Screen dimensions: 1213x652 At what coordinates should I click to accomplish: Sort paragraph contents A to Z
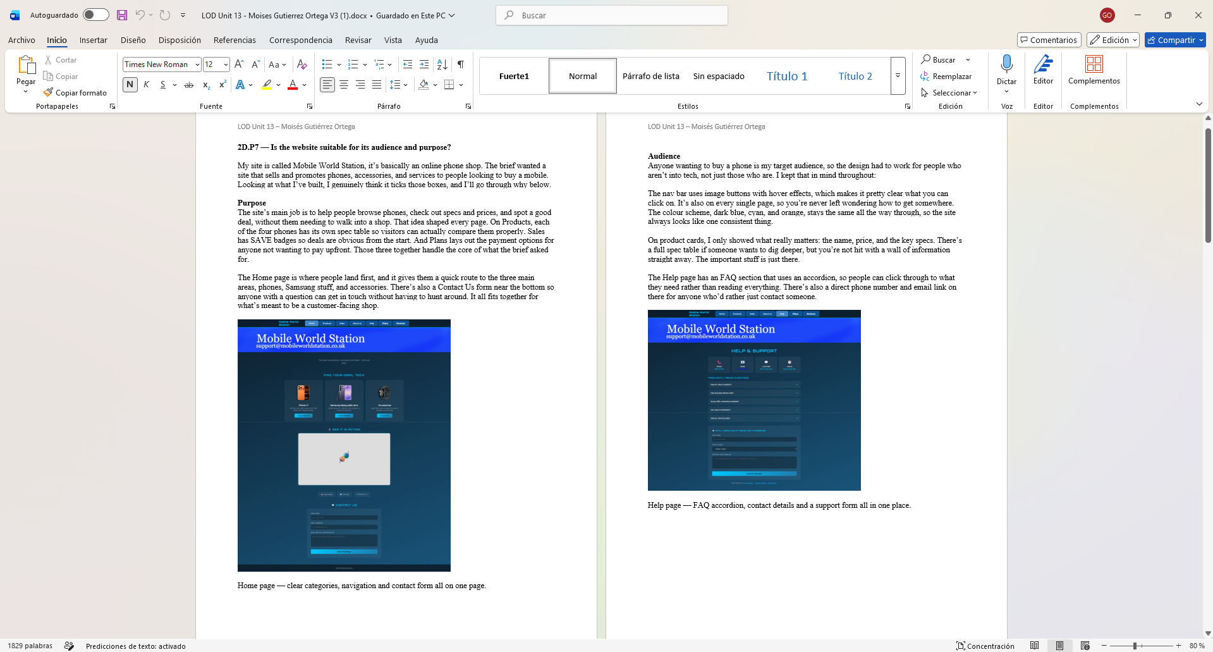tap(442, 65)
